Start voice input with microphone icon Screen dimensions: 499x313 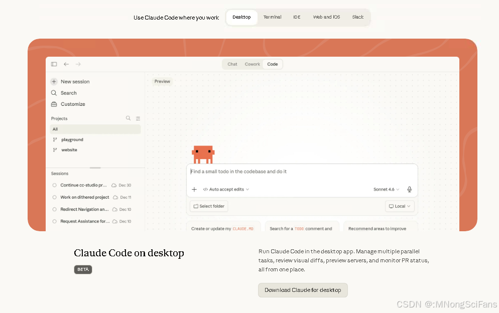(x=409, y=189)
